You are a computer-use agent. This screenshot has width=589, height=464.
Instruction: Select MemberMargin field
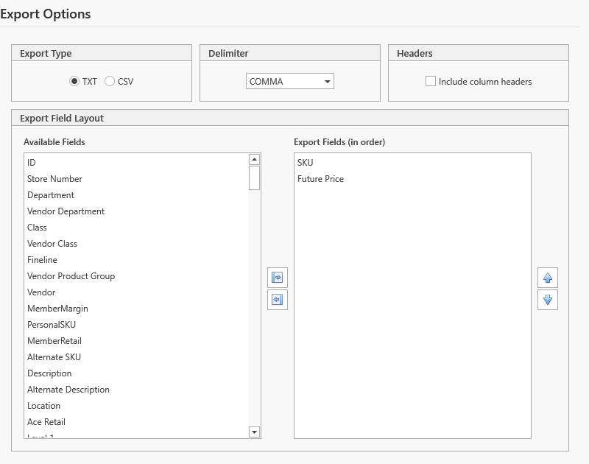[x=135, y=308]
